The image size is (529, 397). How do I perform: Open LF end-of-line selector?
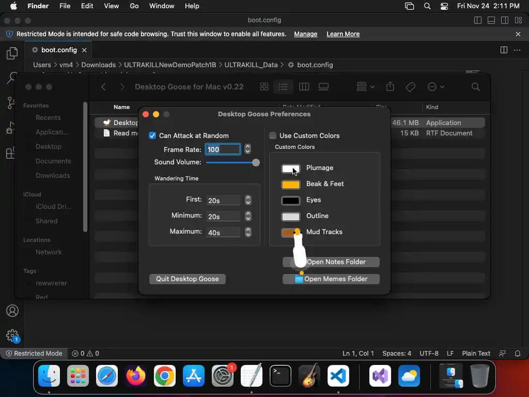tap(450, 354)
